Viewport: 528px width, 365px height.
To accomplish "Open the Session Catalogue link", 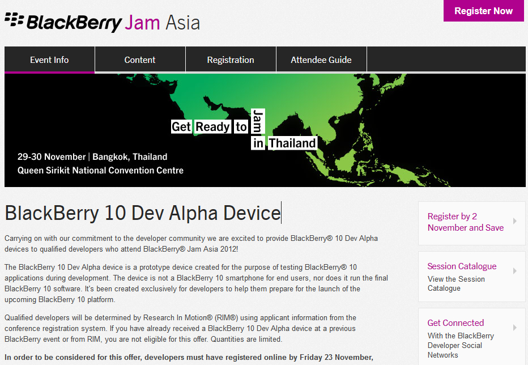I will tap(462, 266).
